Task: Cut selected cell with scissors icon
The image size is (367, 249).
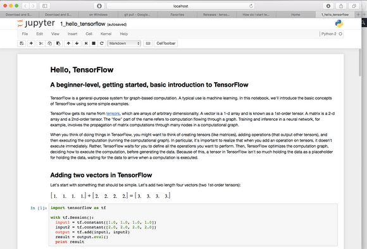Action: pyautogui.click(x=41, y=43)
